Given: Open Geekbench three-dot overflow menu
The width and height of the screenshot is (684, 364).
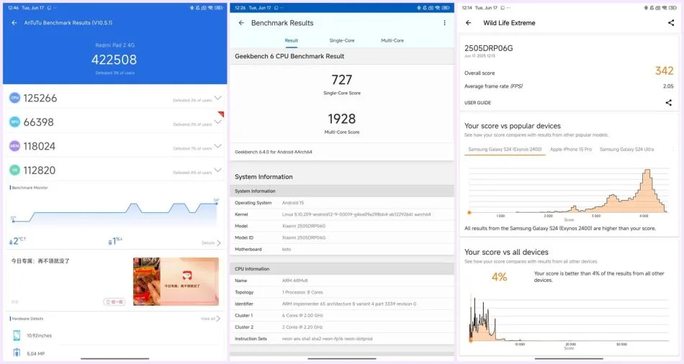Looking at the screenshot, I should 444,23.
